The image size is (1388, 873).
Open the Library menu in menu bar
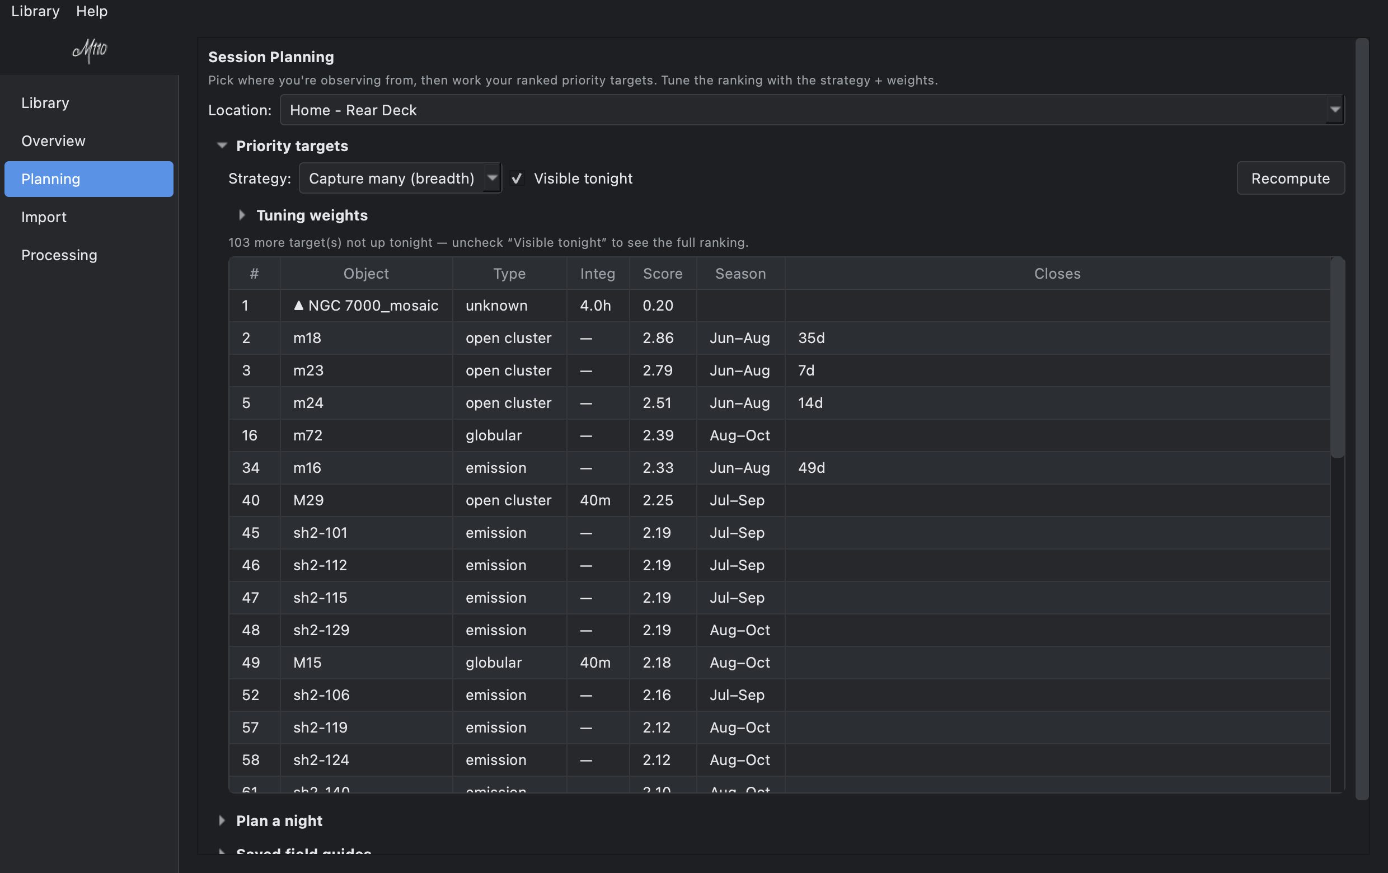pos(35,11)
